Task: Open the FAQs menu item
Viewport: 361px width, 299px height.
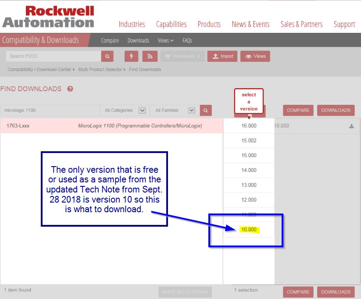Action: 187,40
